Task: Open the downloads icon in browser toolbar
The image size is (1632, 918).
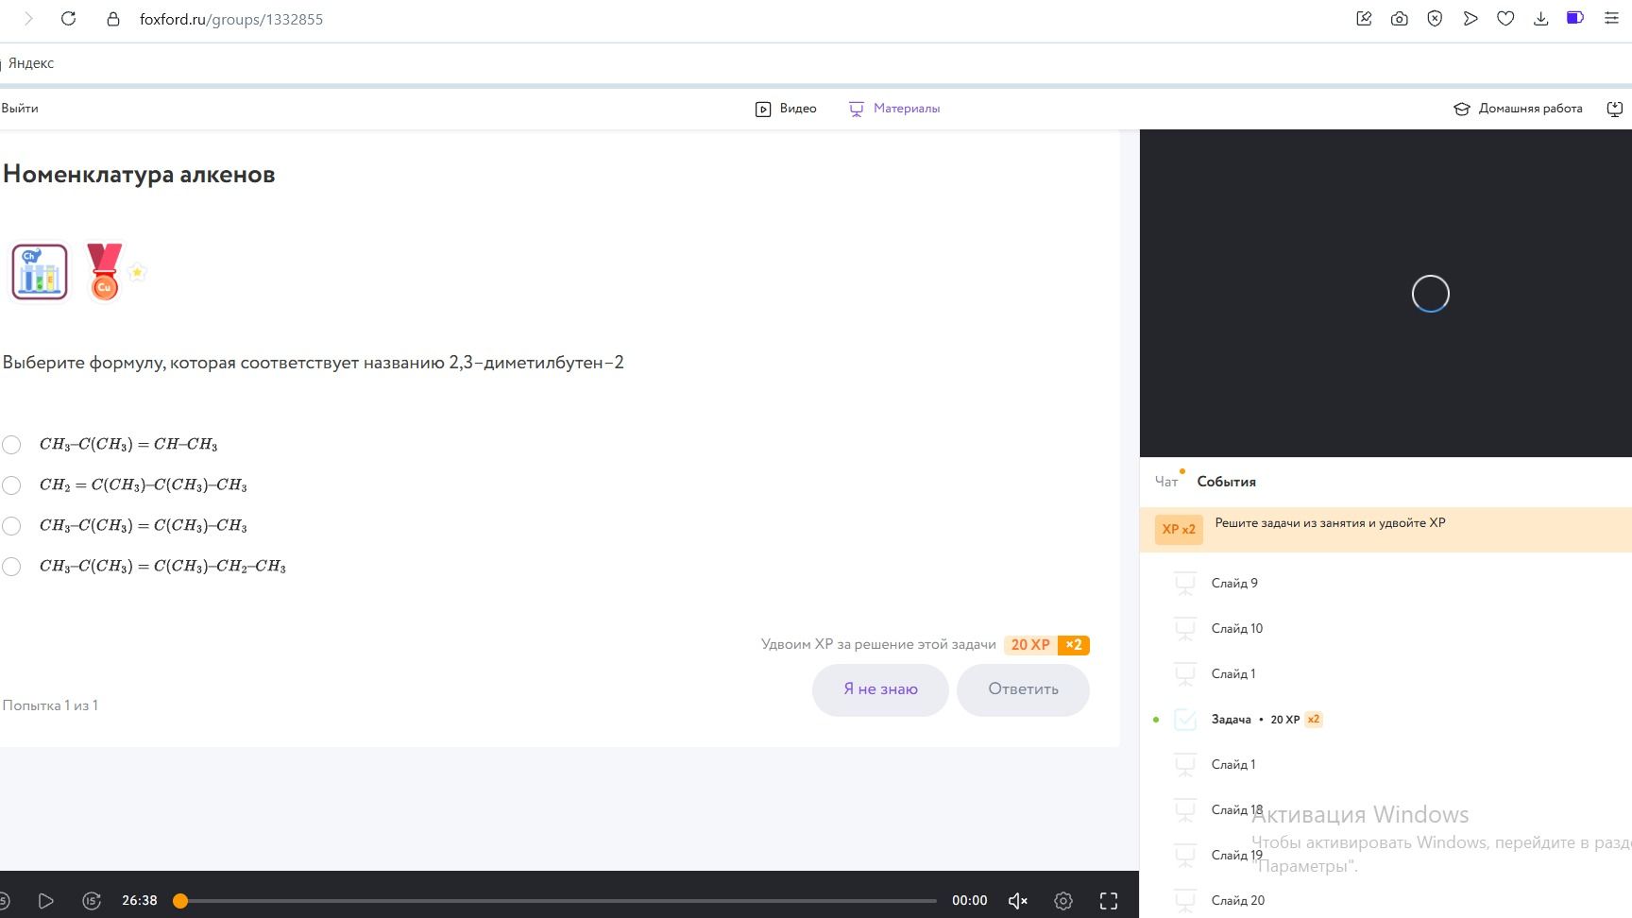Action: (1540, 19)
